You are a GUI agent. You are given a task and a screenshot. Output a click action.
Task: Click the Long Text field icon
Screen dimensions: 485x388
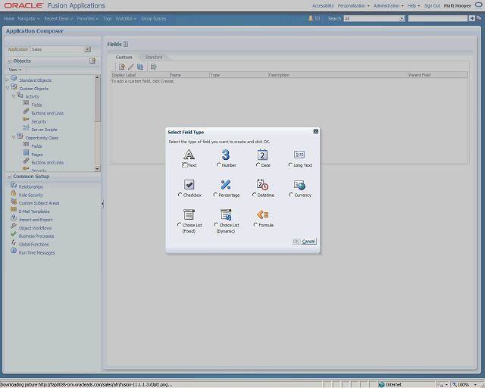(299, 155)
